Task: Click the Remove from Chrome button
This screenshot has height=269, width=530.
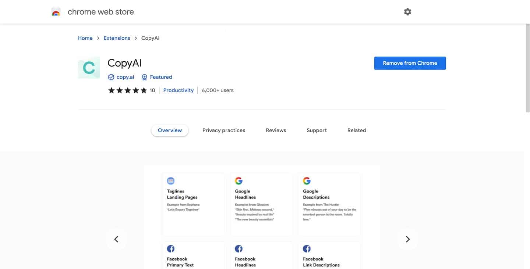Action: click(x=410, y=63)
